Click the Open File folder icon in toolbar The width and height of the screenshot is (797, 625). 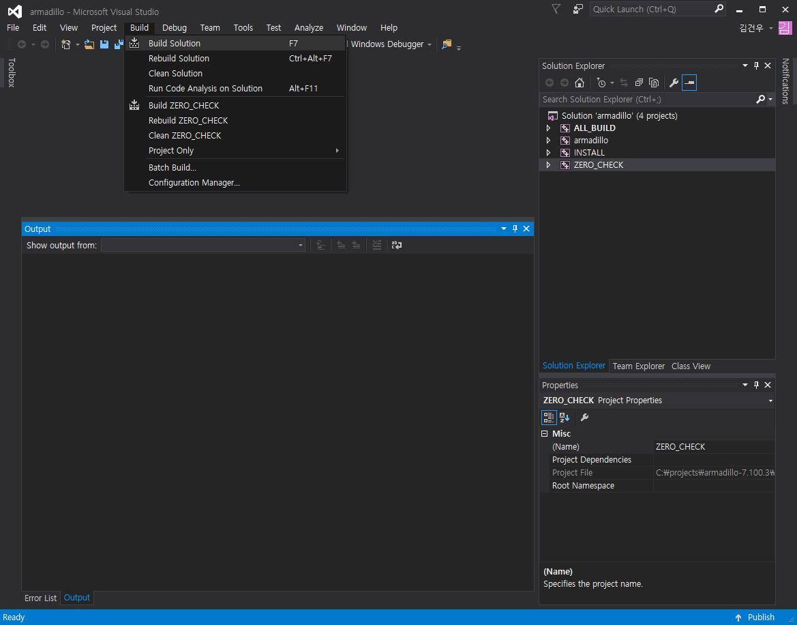pyautogui.click(x=89, y=44)
